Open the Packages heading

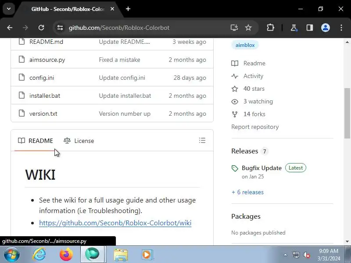[246, 217]
